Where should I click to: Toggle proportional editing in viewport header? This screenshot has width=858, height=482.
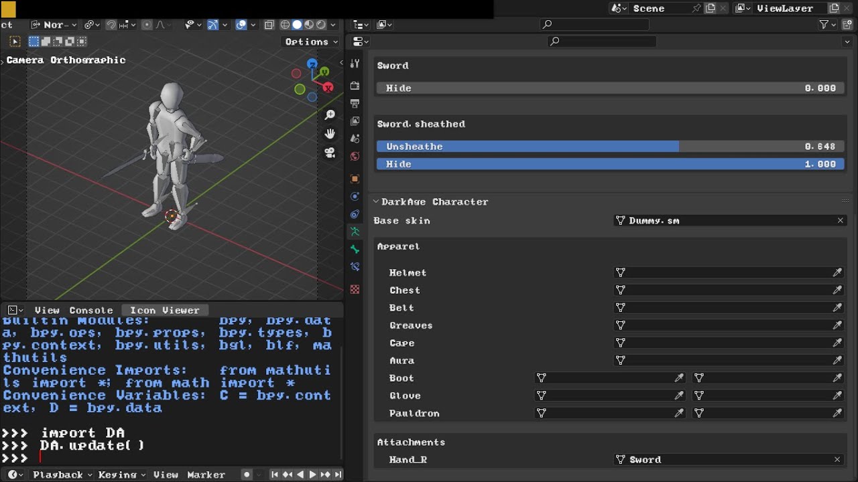point(147,25)
